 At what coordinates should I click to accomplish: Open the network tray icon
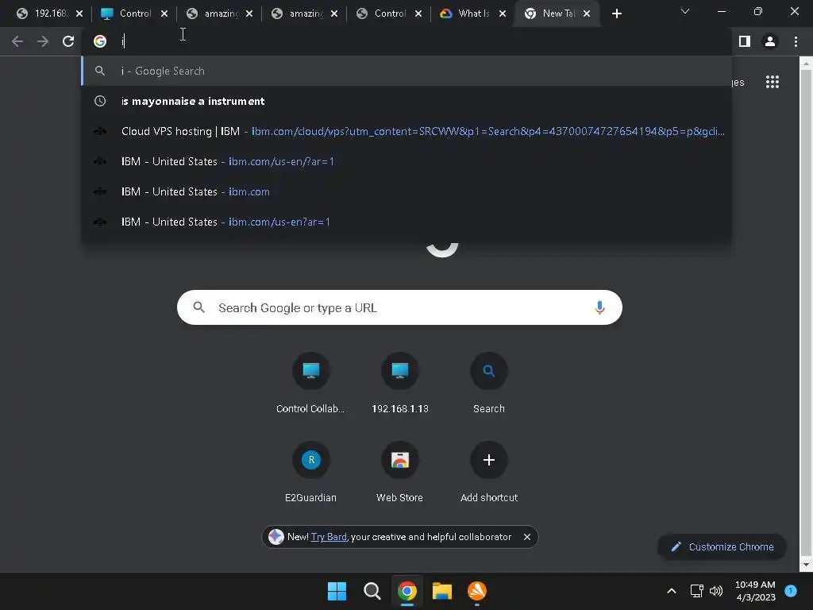(697, 591)
